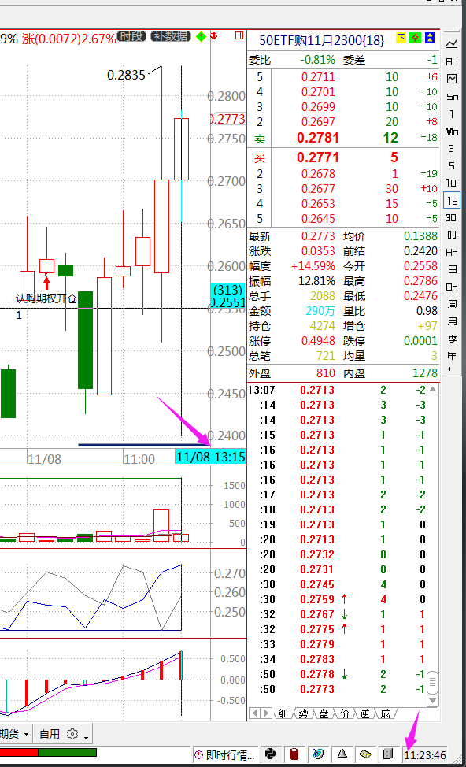Select the highlighted 15-minute period
Screen dimensions: 466x767
click(x=452, y=201)
